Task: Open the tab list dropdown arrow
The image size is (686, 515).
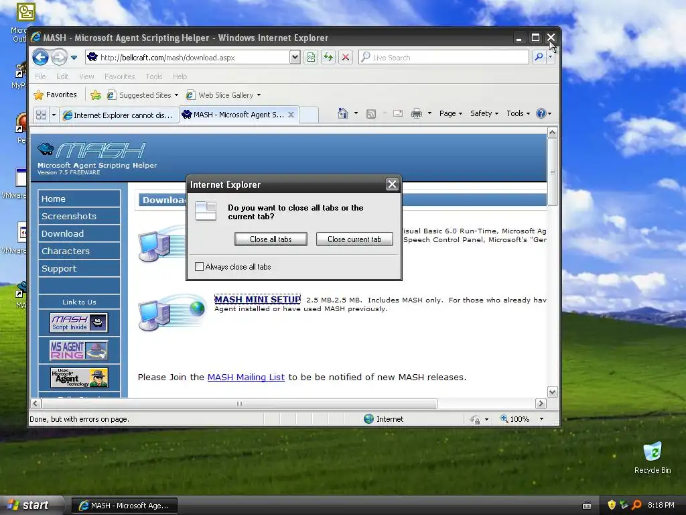Action: pyautogui.click(x=54, y=115)
